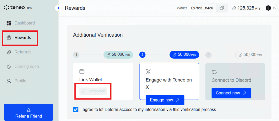
Task: Click the Refer a Friend button
Action: click(x=29, y=113)
